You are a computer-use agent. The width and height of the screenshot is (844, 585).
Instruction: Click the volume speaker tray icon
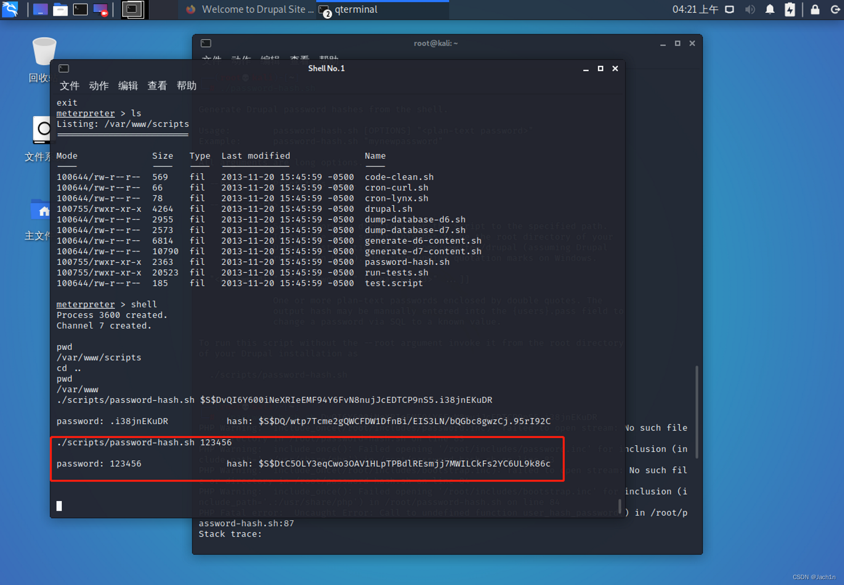(750, 10)
